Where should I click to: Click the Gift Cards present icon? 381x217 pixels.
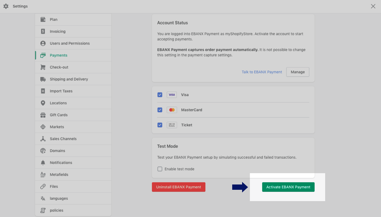pos(43,115)
